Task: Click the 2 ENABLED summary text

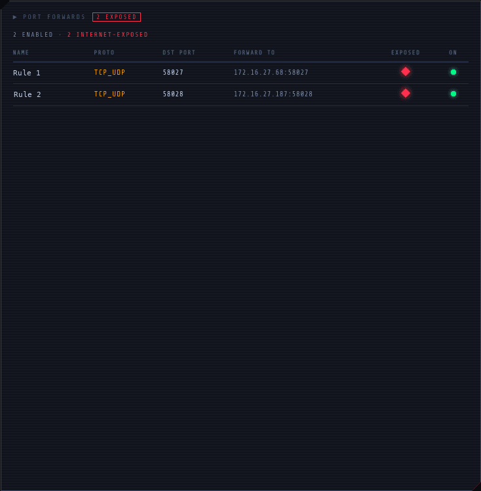Action: click(x=33, y=35)
